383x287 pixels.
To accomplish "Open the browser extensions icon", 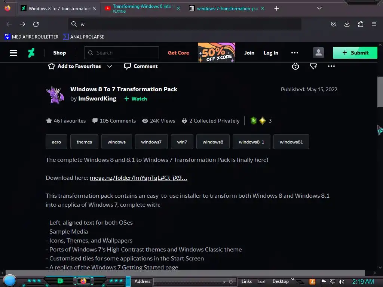I will pyautogui.click(x=361, y=24).
